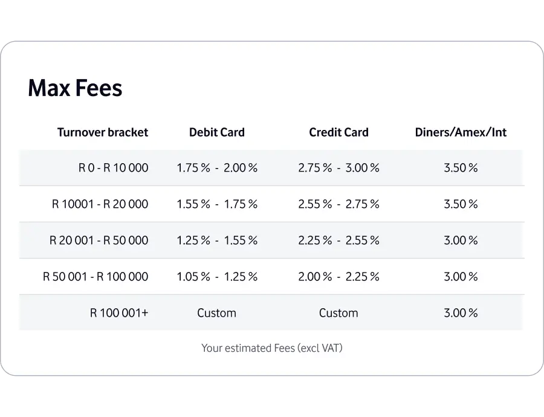544x417 pixels.
Task: Click Custom in the Credit Card column
Action: point(338,313)
